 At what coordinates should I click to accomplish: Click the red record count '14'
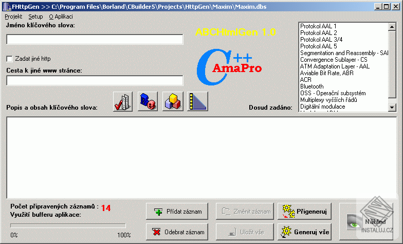(x=106, y=208)
